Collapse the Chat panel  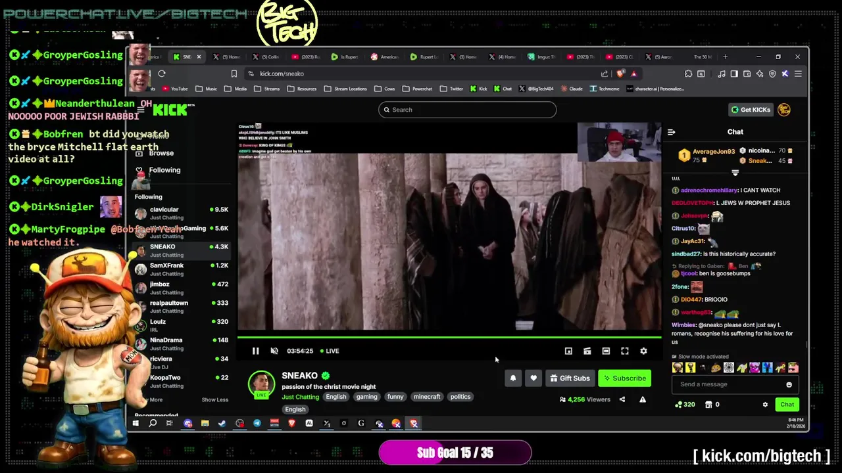pos(672,132)
